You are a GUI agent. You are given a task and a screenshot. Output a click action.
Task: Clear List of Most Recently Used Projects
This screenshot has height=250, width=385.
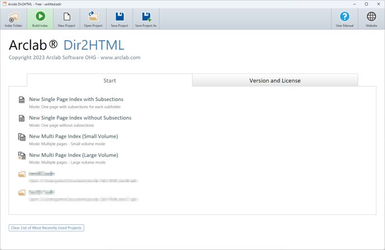click(x=46, y=228)
